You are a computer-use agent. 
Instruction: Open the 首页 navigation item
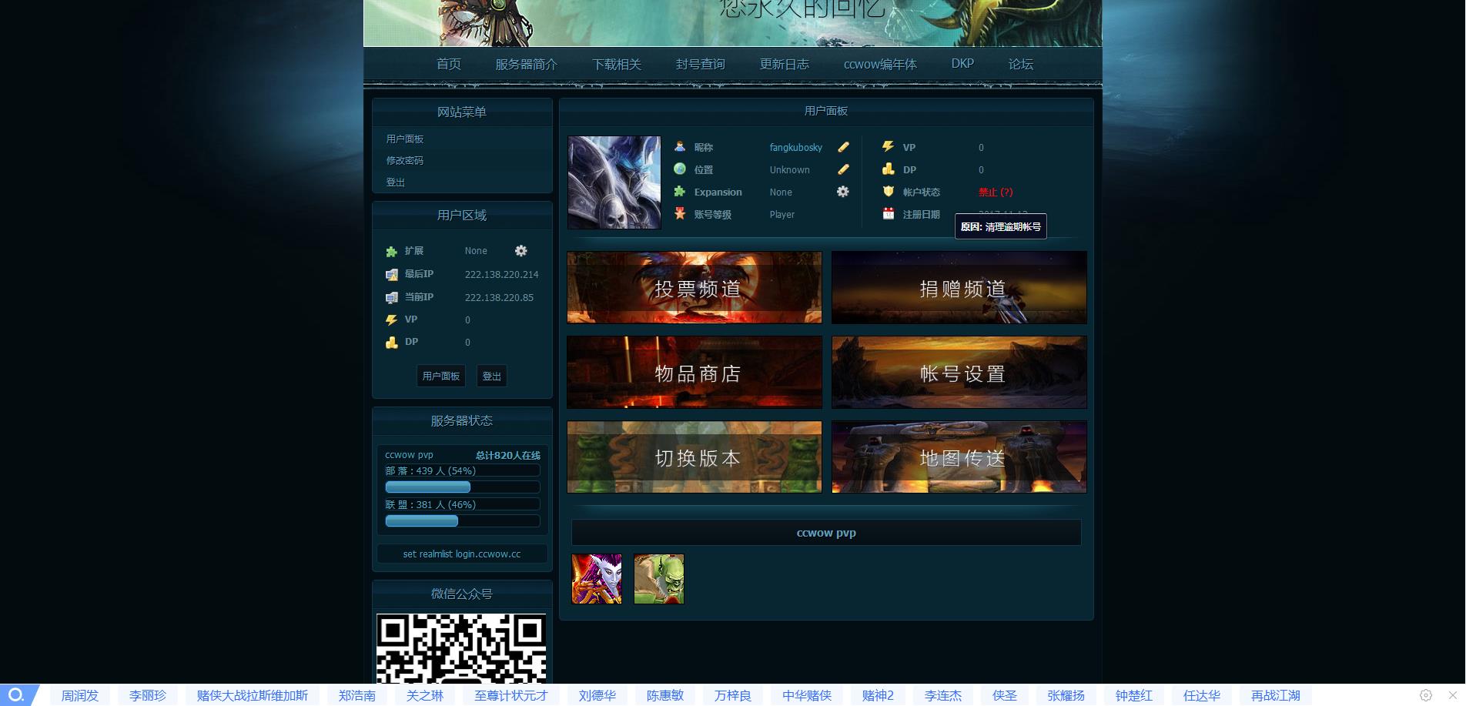click(449, 64)
